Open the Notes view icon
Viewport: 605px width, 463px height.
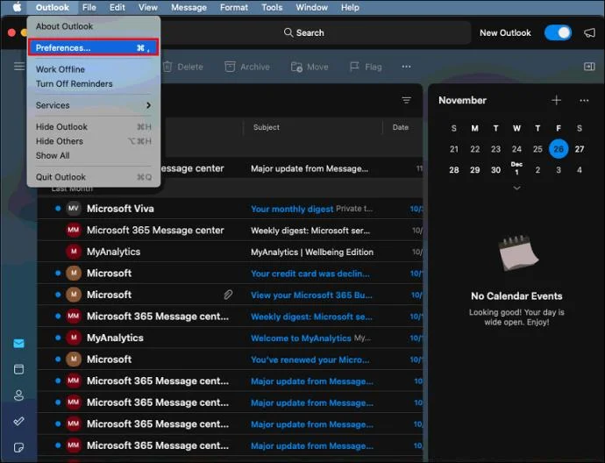click(x=18, y=447)
